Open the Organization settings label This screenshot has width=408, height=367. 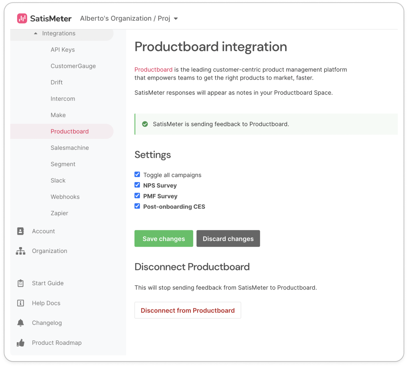tap(49, 251)
